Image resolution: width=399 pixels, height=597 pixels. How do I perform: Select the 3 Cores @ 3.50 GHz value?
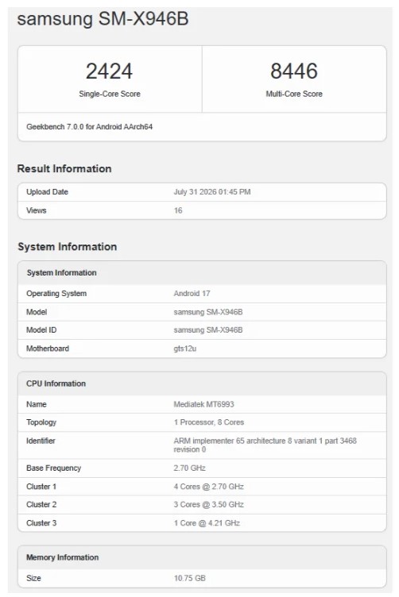coord(209,504)
